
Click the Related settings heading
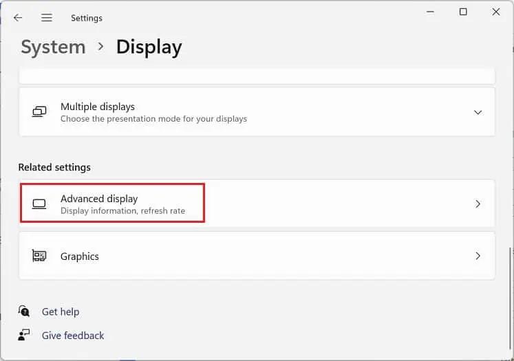coord(54,167)
